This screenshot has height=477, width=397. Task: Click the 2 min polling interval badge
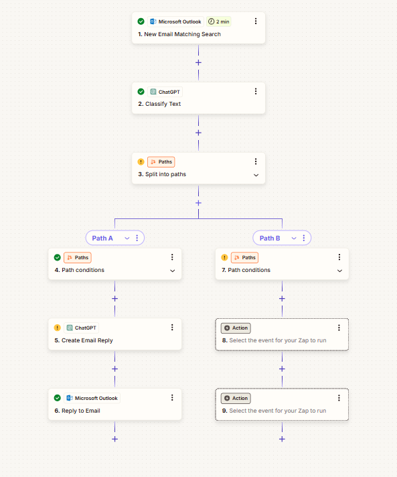pos(219,21)
